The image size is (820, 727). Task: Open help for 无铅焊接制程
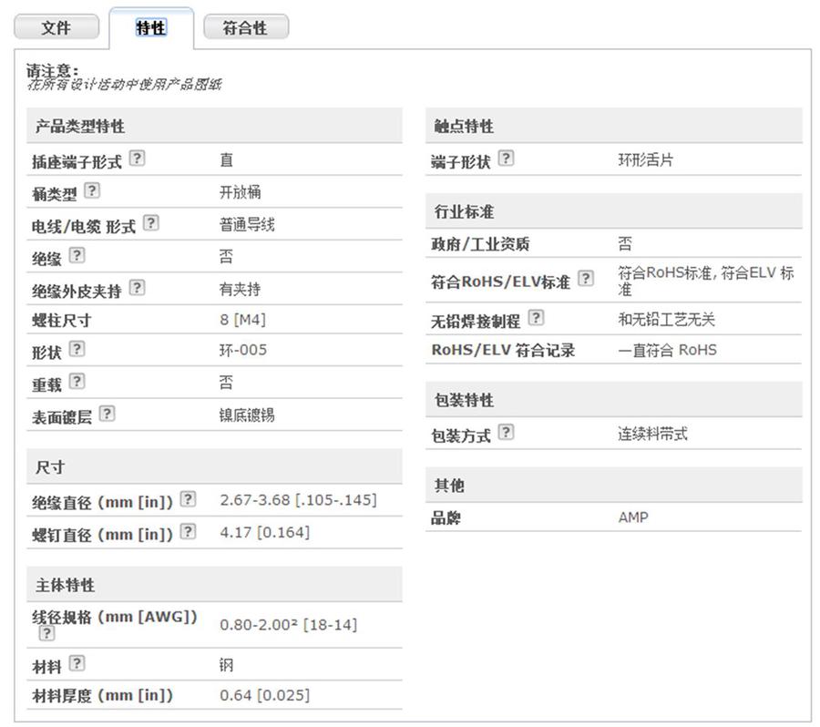click(x=536, y=318)
